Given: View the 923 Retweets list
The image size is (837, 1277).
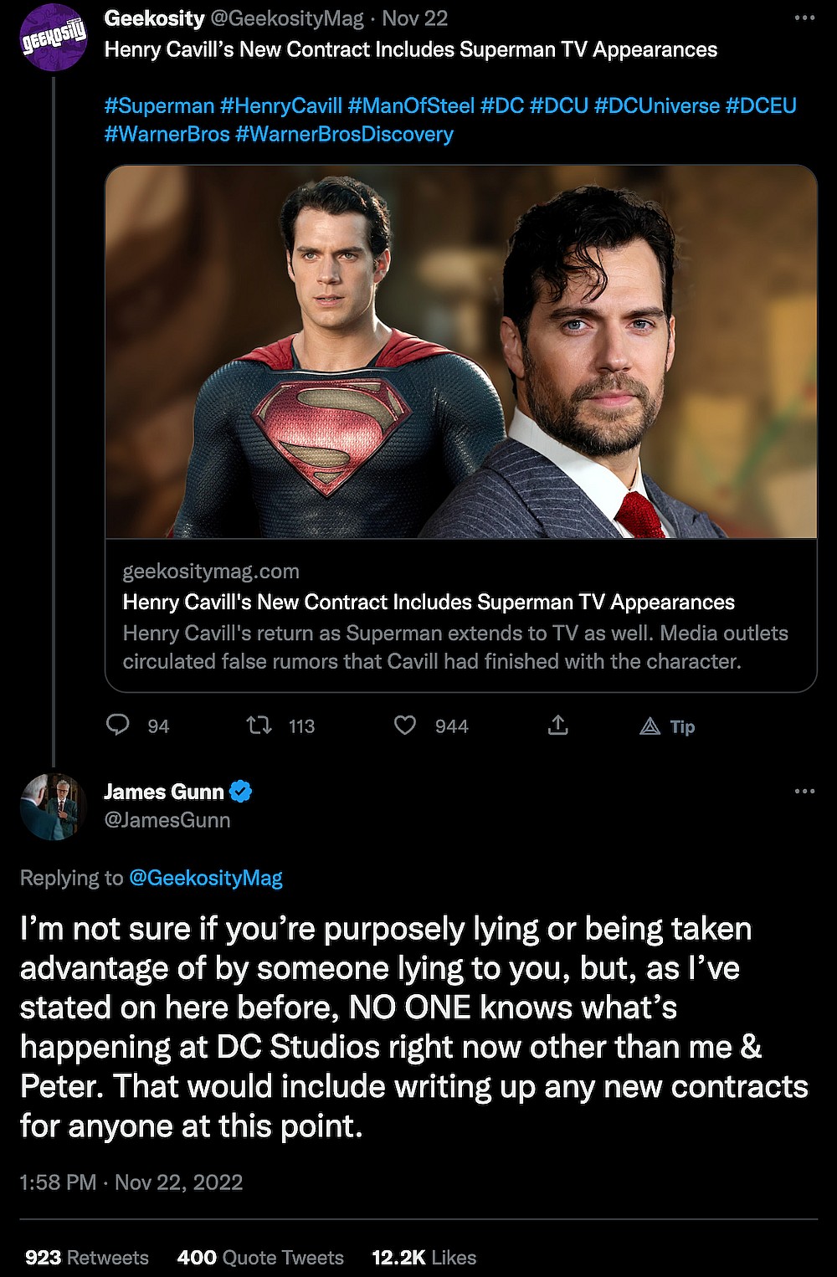Looking at the screenshot, I should [x=87, y=1257].
